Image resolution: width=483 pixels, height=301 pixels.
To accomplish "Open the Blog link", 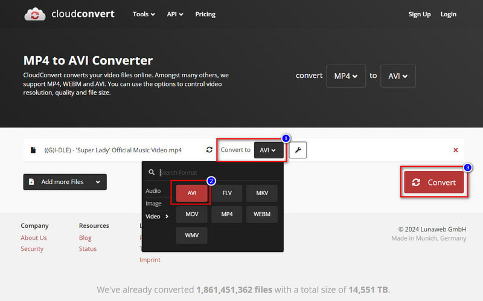I will coord(85,238).
